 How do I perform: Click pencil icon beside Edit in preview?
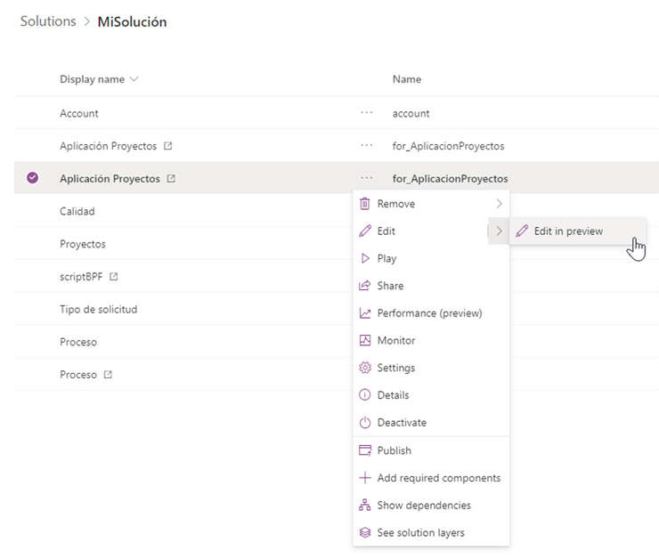click(522, 231)
